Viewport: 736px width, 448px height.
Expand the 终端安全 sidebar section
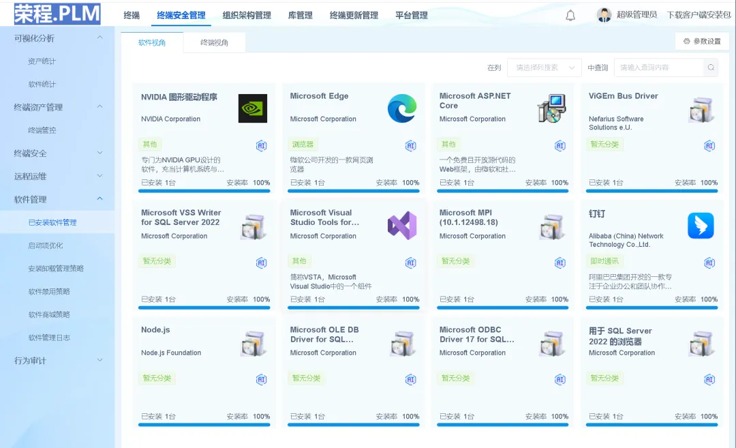[x=99, y=153]
